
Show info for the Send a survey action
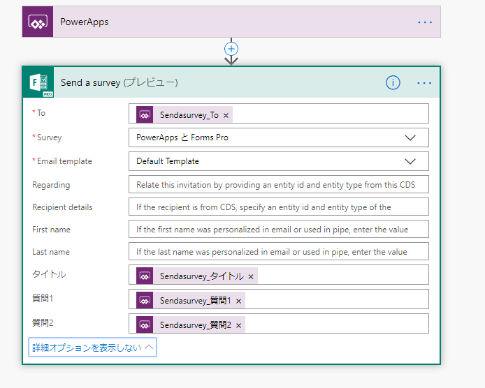(x=393, y=83)
